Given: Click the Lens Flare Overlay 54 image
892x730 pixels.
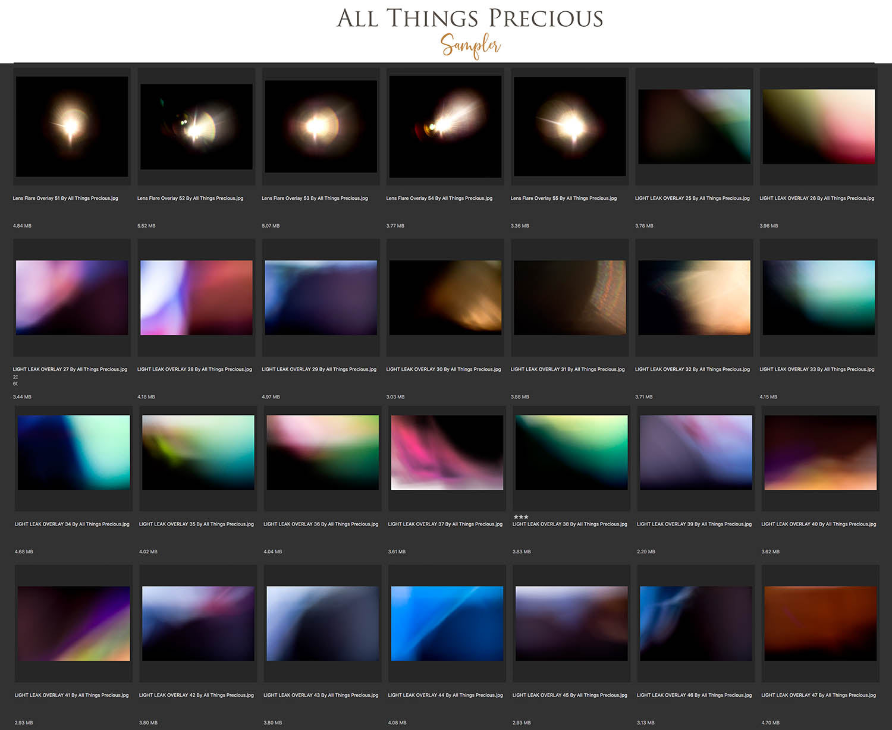Looking at the screenshot, I should [x=445, y=127].
